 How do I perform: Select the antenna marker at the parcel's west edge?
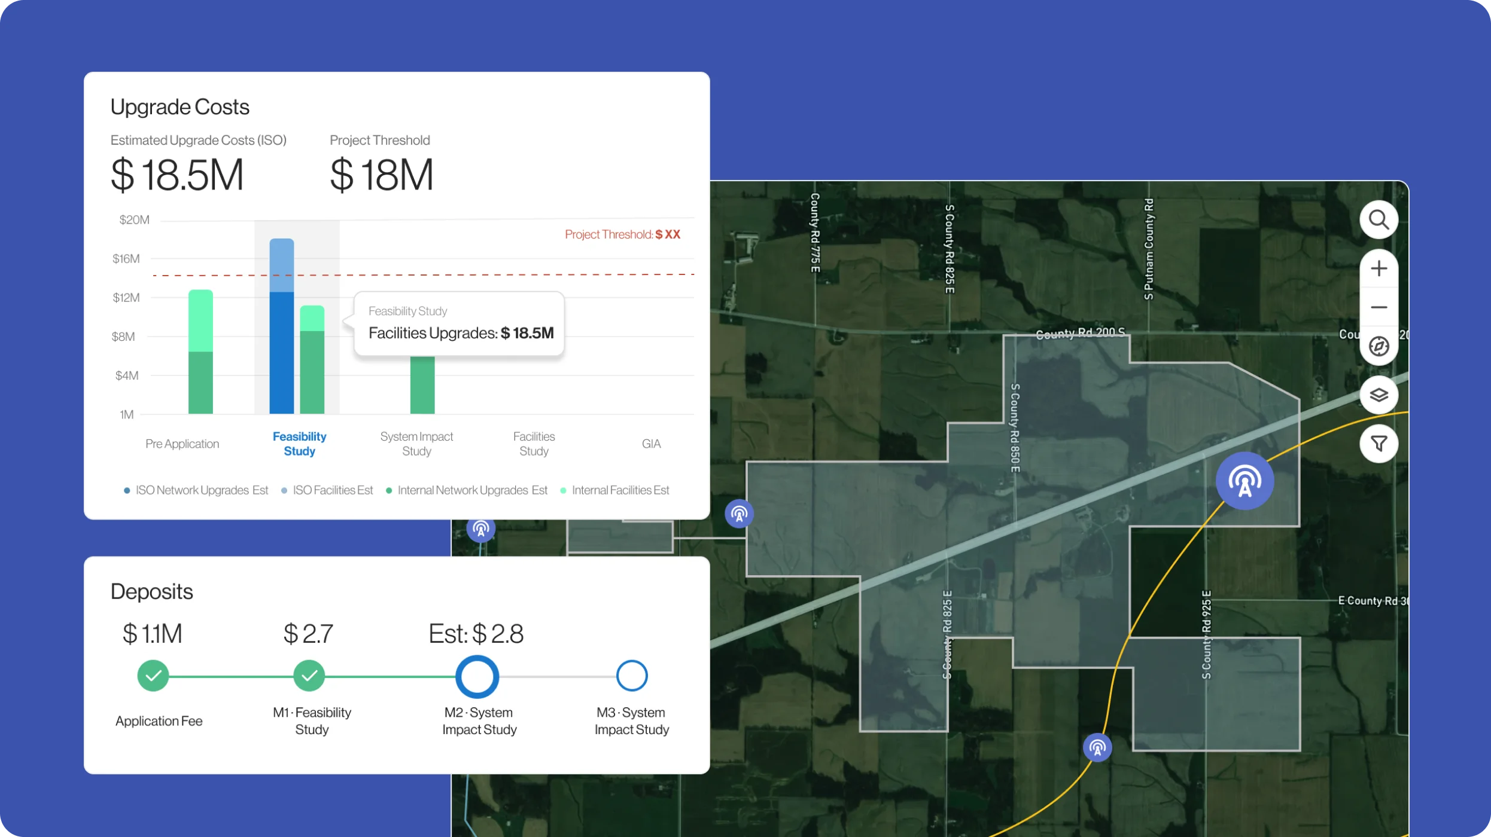(x=740, y=514)
